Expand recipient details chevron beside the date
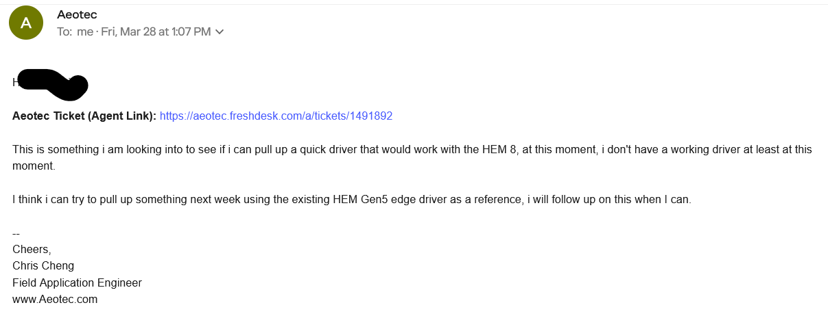The height and width of the screenshot is (316, 828). click(x=220, y=32)
